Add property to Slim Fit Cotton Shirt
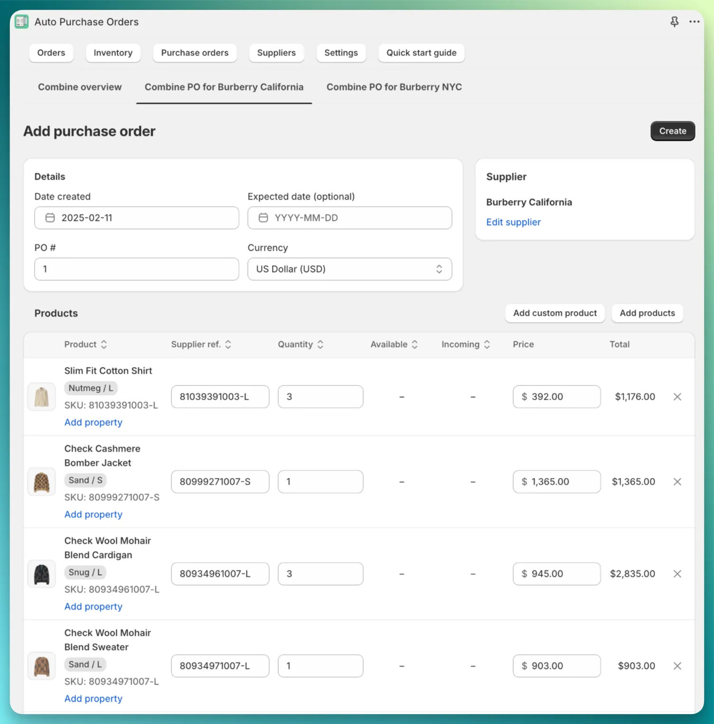 click(93, 422)
